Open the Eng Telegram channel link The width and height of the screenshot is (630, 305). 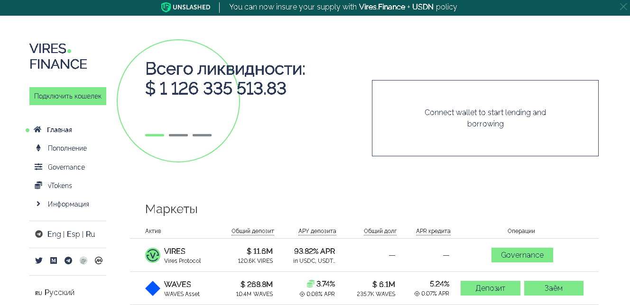[x=54, y=234]
